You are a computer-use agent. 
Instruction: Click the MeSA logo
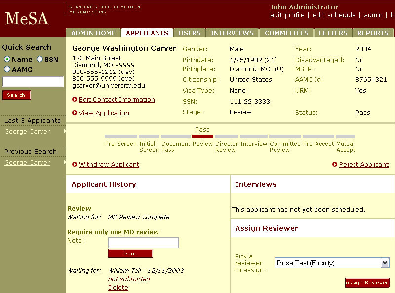tap(27, 18)
